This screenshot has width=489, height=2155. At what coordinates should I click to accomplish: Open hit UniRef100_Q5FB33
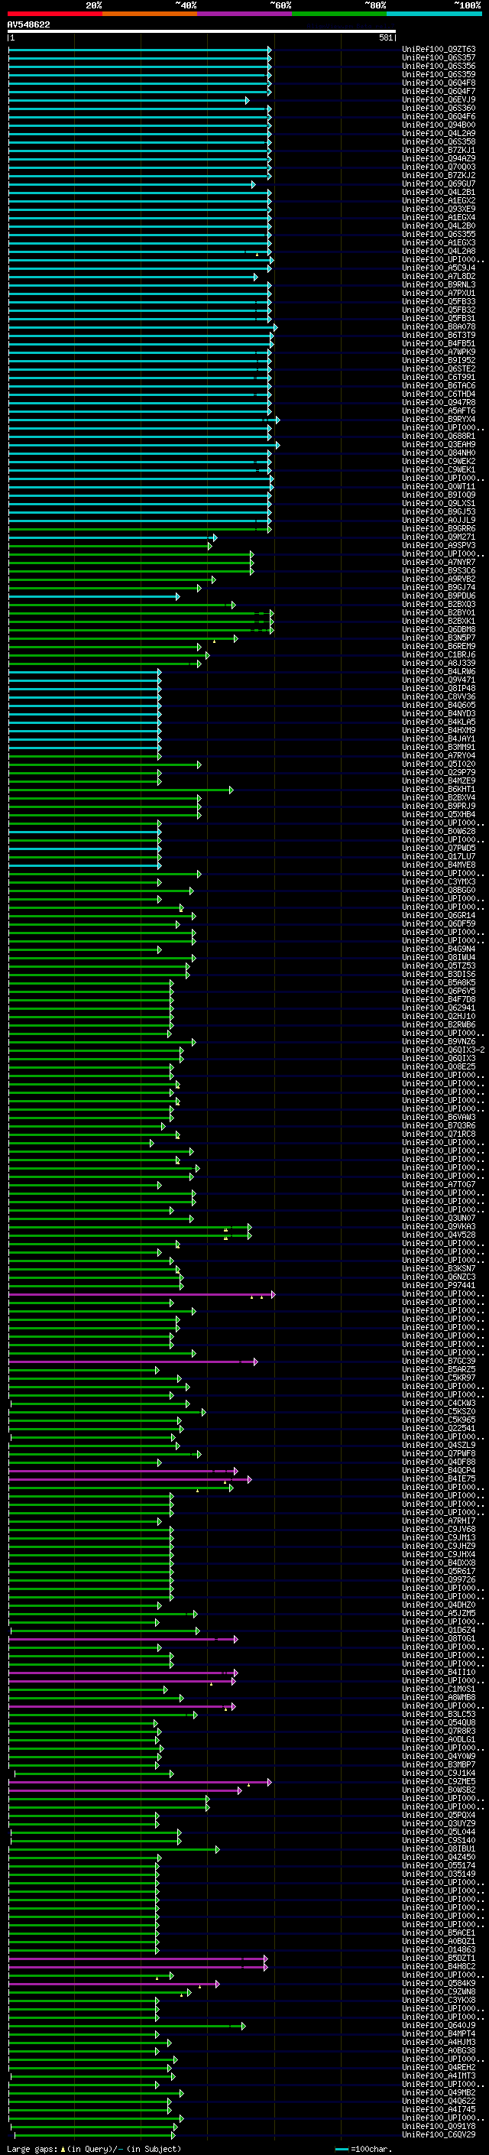439,301
